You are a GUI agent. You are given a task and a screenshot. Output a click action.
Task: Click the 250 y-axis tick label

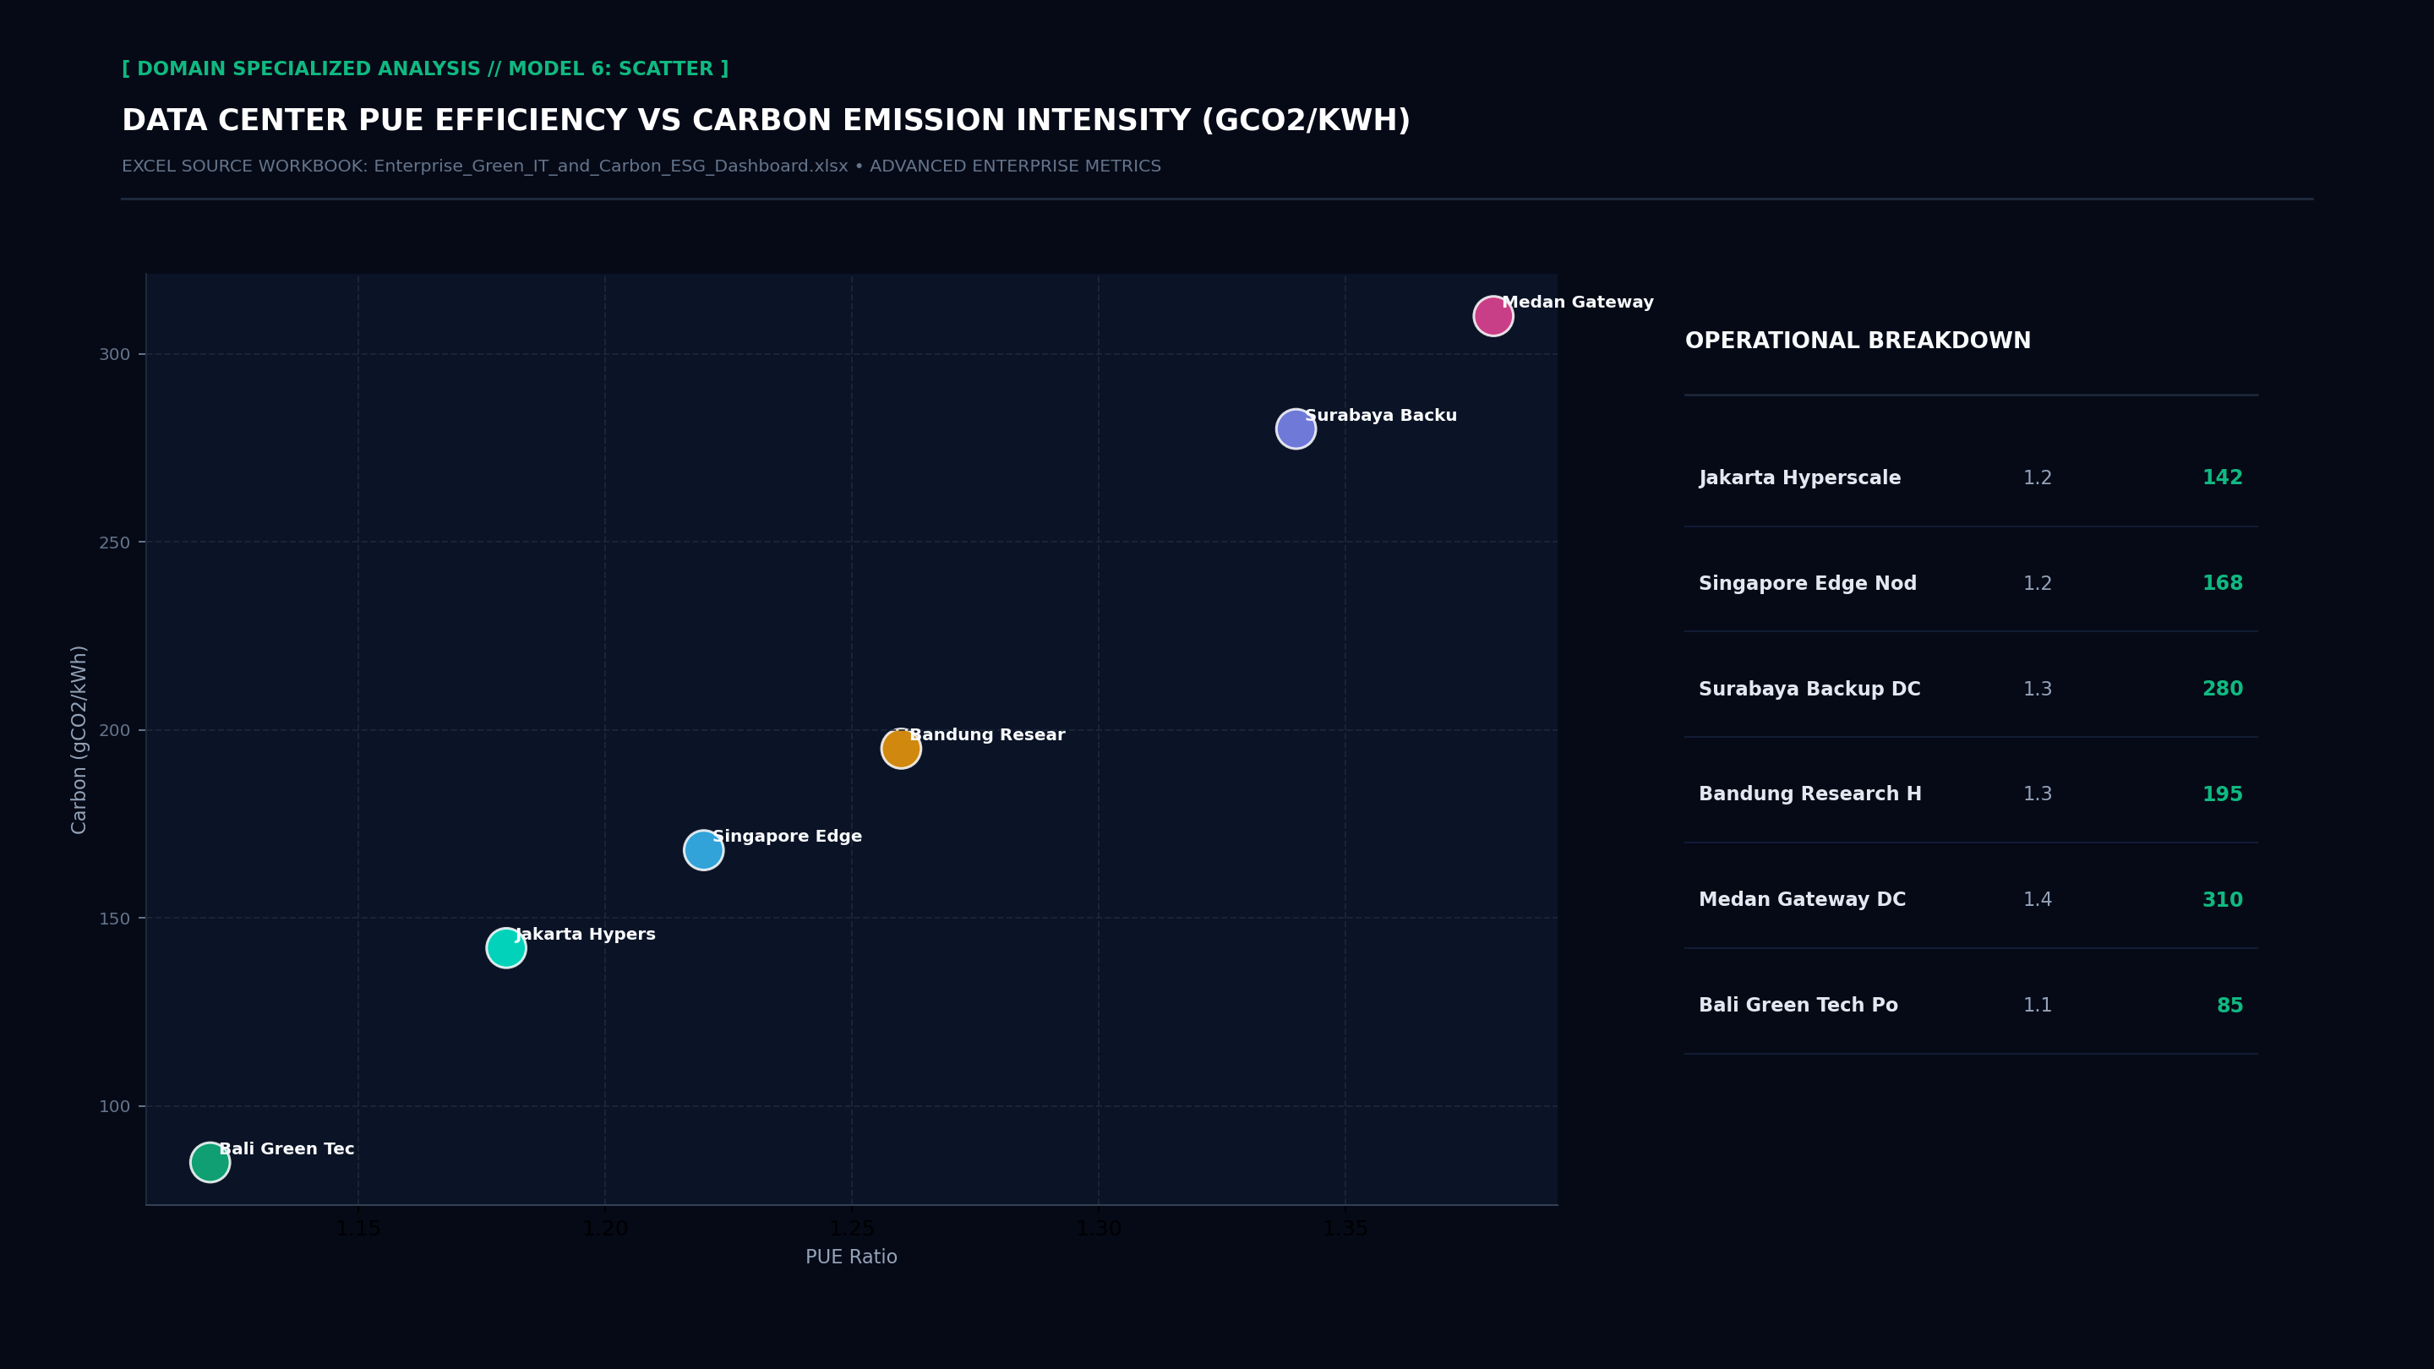[x=114, y=543]
